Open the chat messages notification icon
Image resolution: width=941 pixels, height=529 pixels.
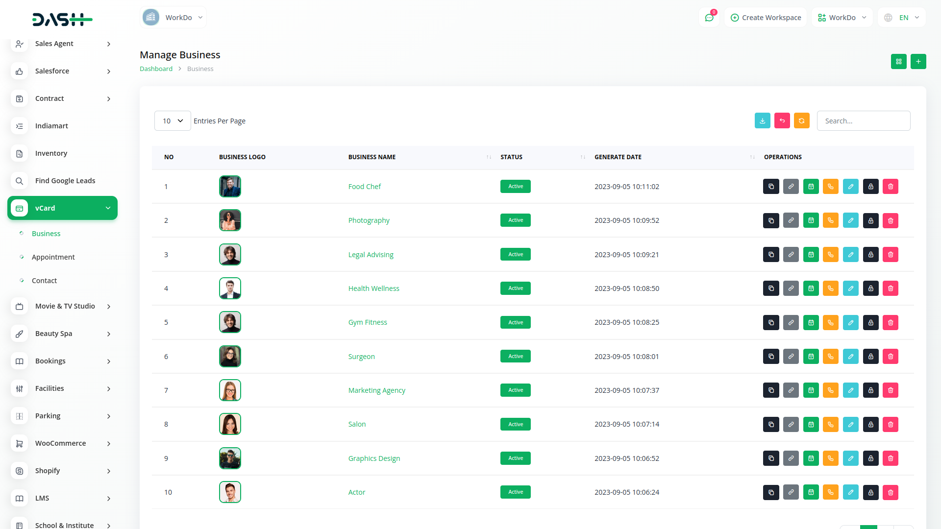pos(709,18)
